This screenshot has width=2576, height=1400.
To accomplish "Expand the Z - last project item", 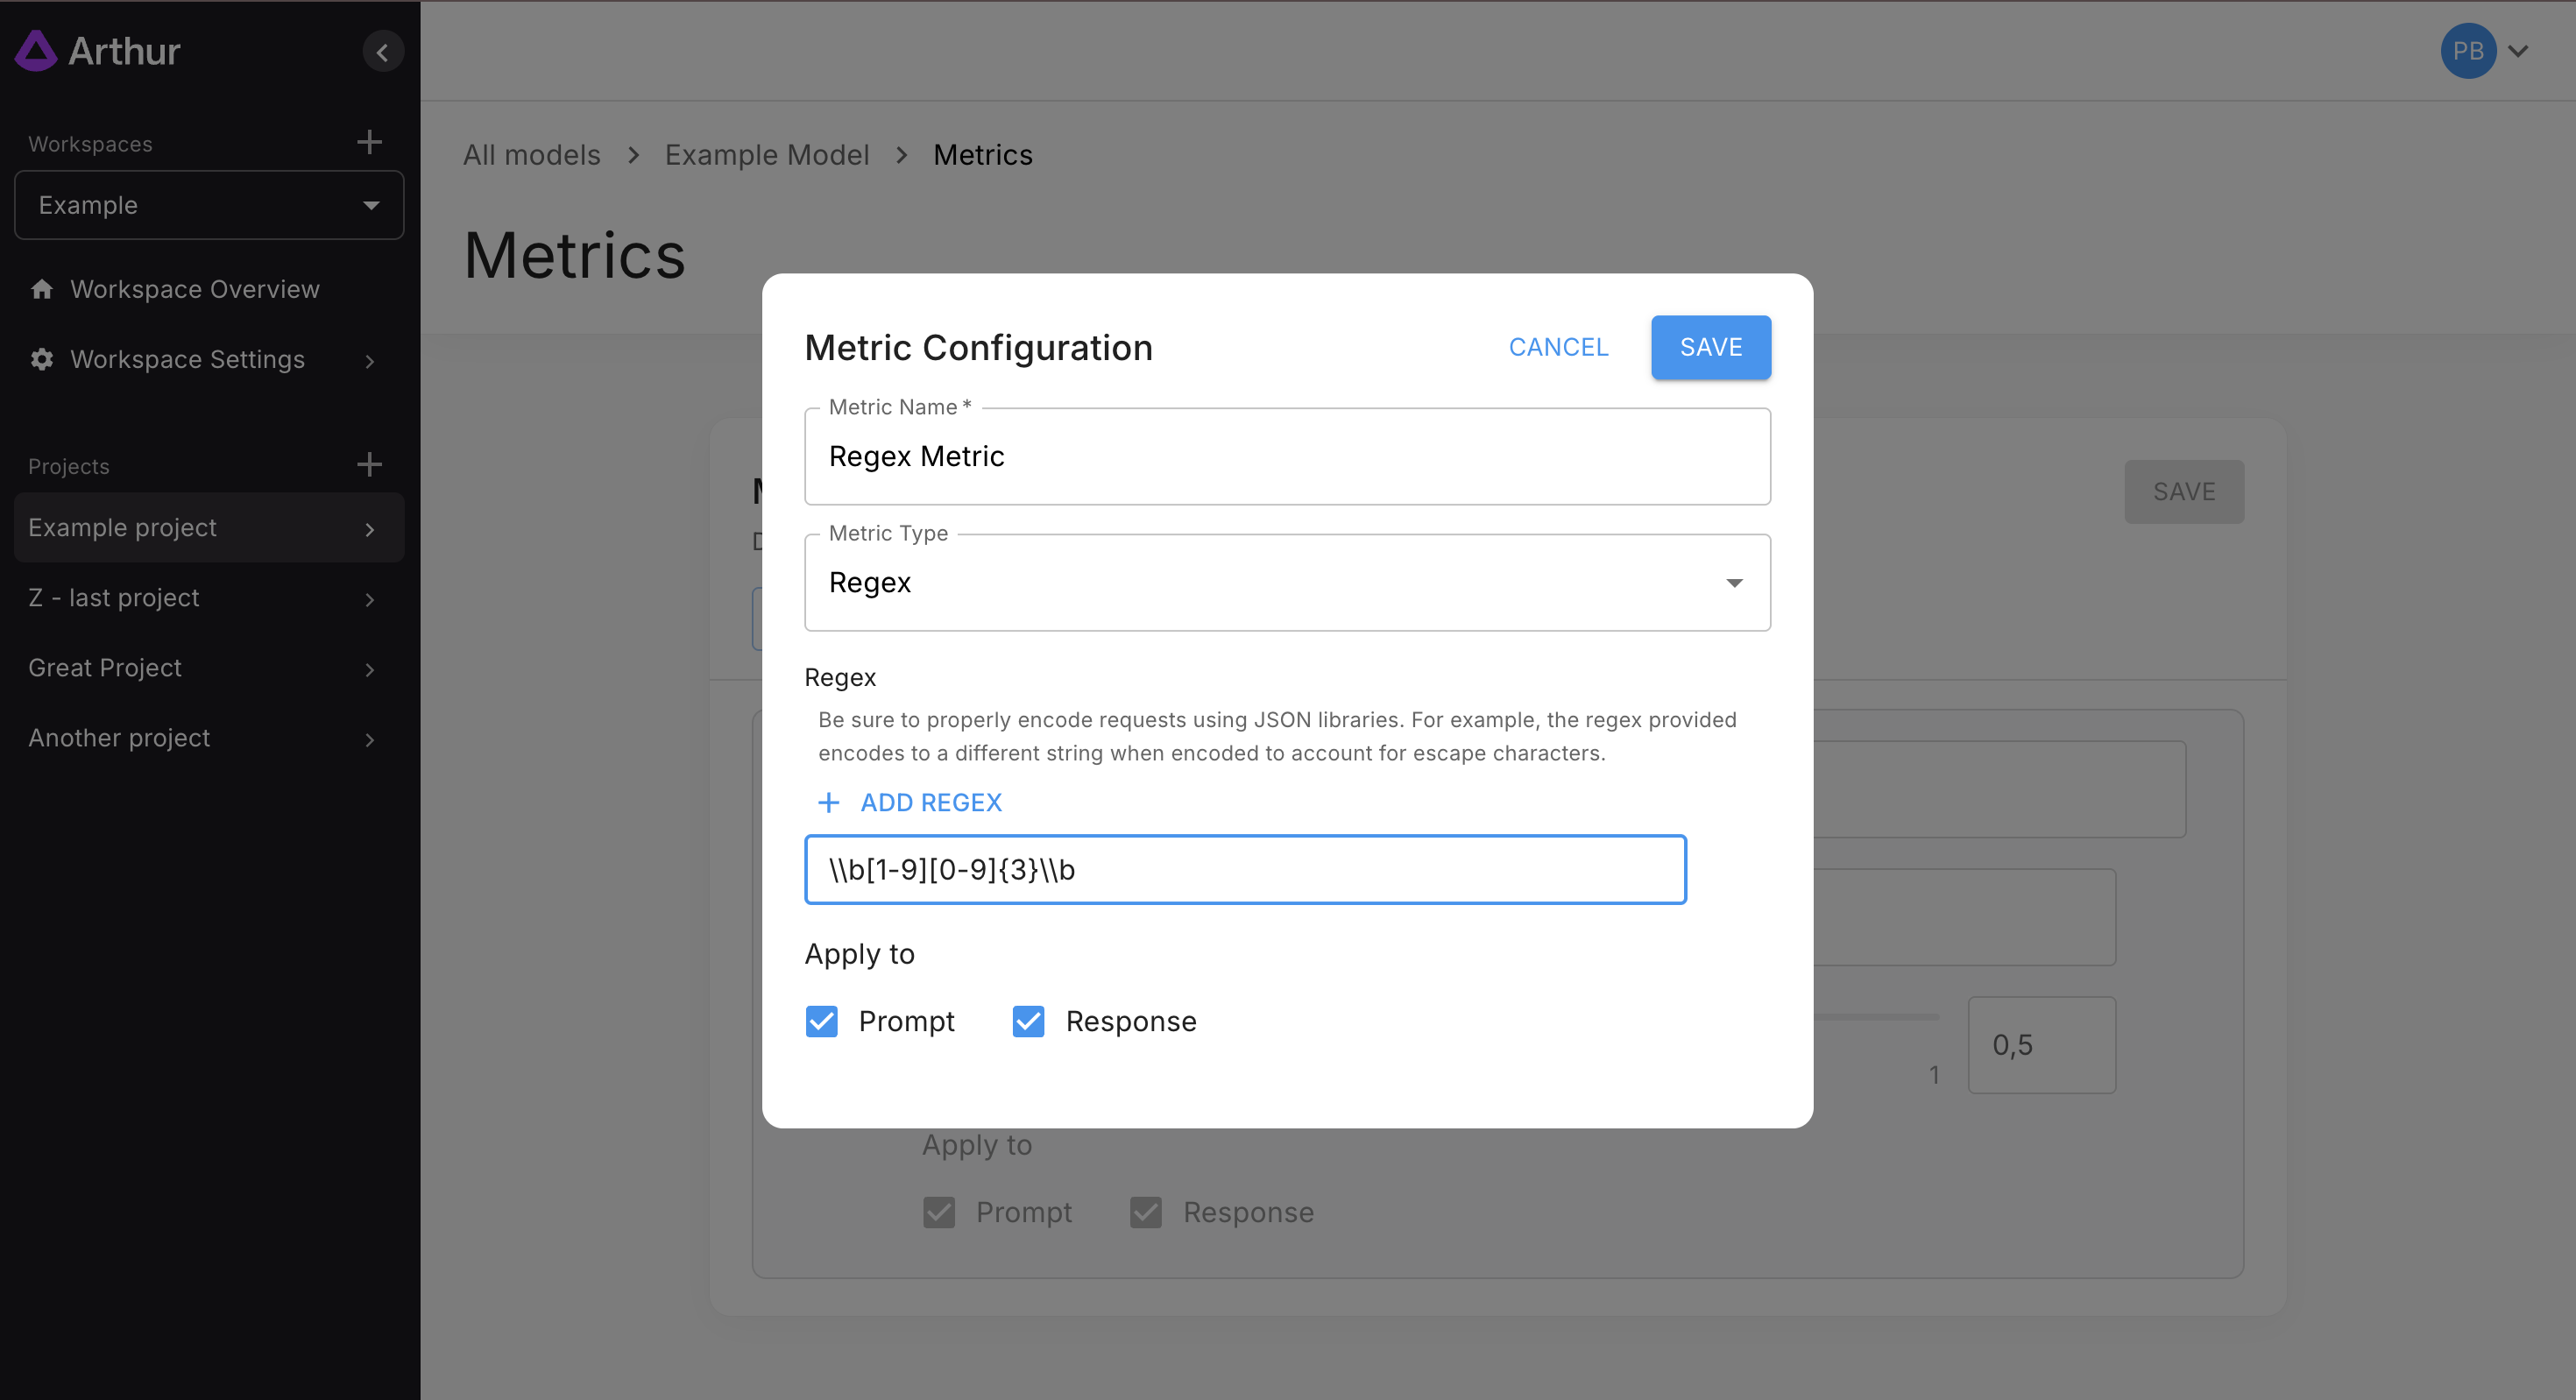I will tap(369, 599).
